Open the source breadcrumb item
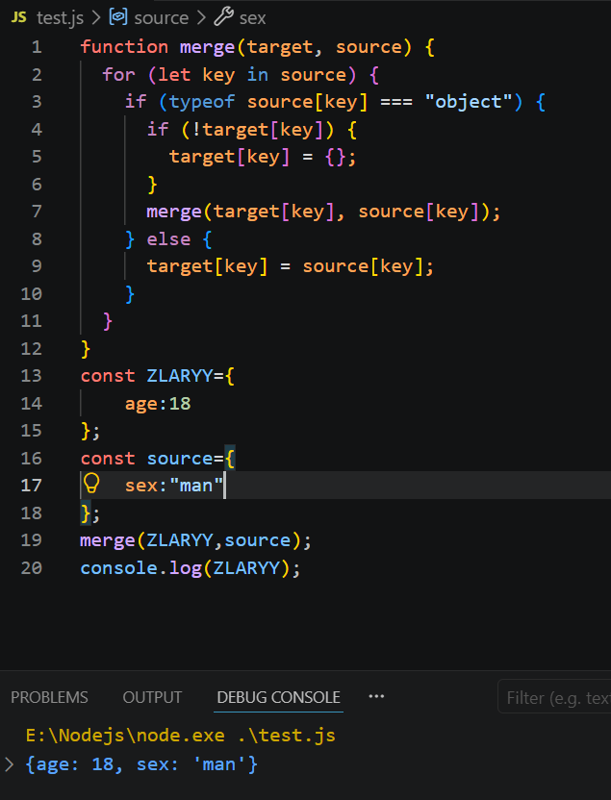 [162, 18]
